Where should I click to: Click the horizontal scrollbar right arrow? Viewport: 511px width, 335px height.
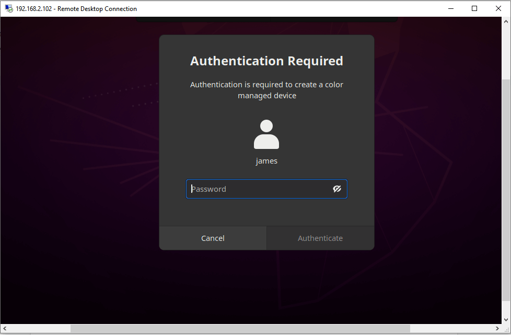[497, 329]
